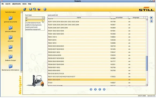Open the views menu
Image resolution: width=156 pixels, height=98 pixels.
[24, 4]
